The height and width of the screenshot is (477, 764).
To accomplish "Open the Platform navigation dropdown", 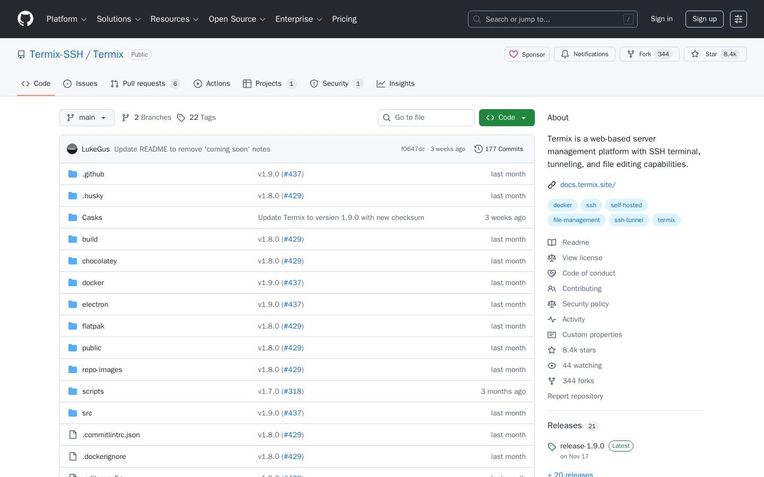I will click(x=66, y=19).
